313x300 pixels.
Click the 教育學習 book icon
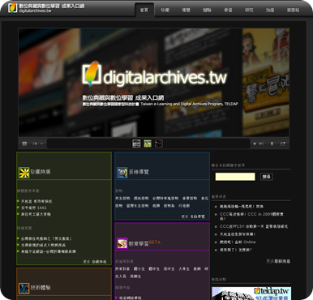pos(122,243)
